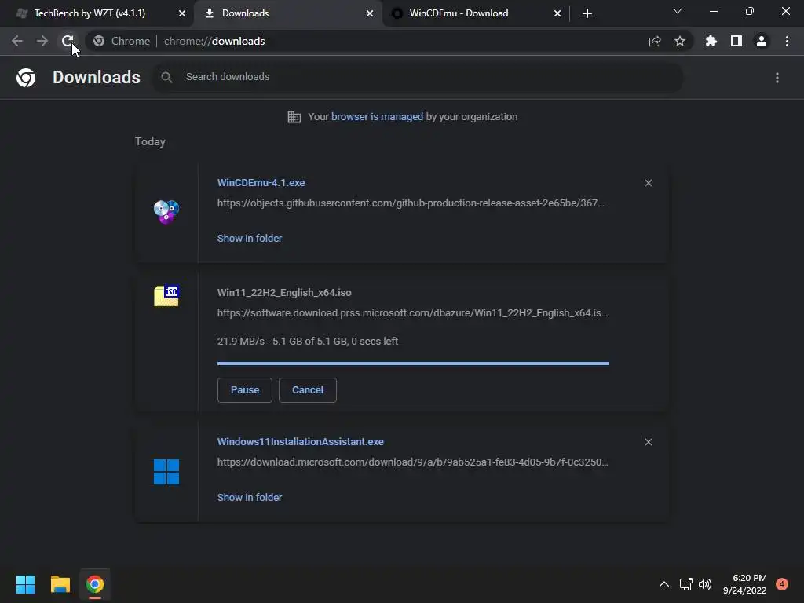Click Win11_22H2_English_x64.iso file name
The height and width of the screenshot is (603, 804).
pos(284,293)
